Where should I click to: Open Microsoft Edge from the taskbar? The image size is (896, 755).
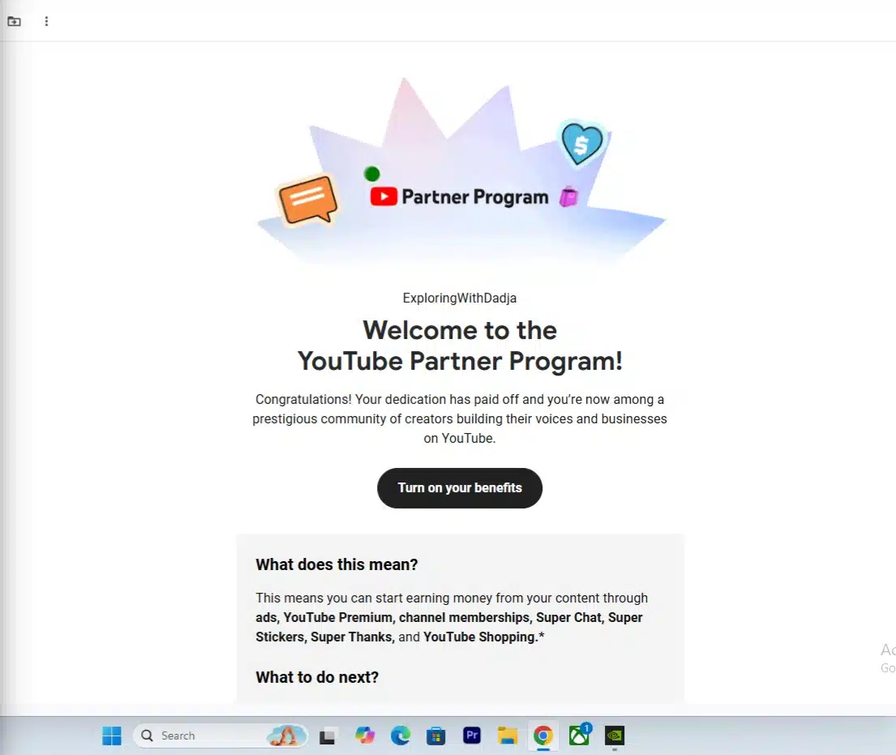tap(401, 736)
